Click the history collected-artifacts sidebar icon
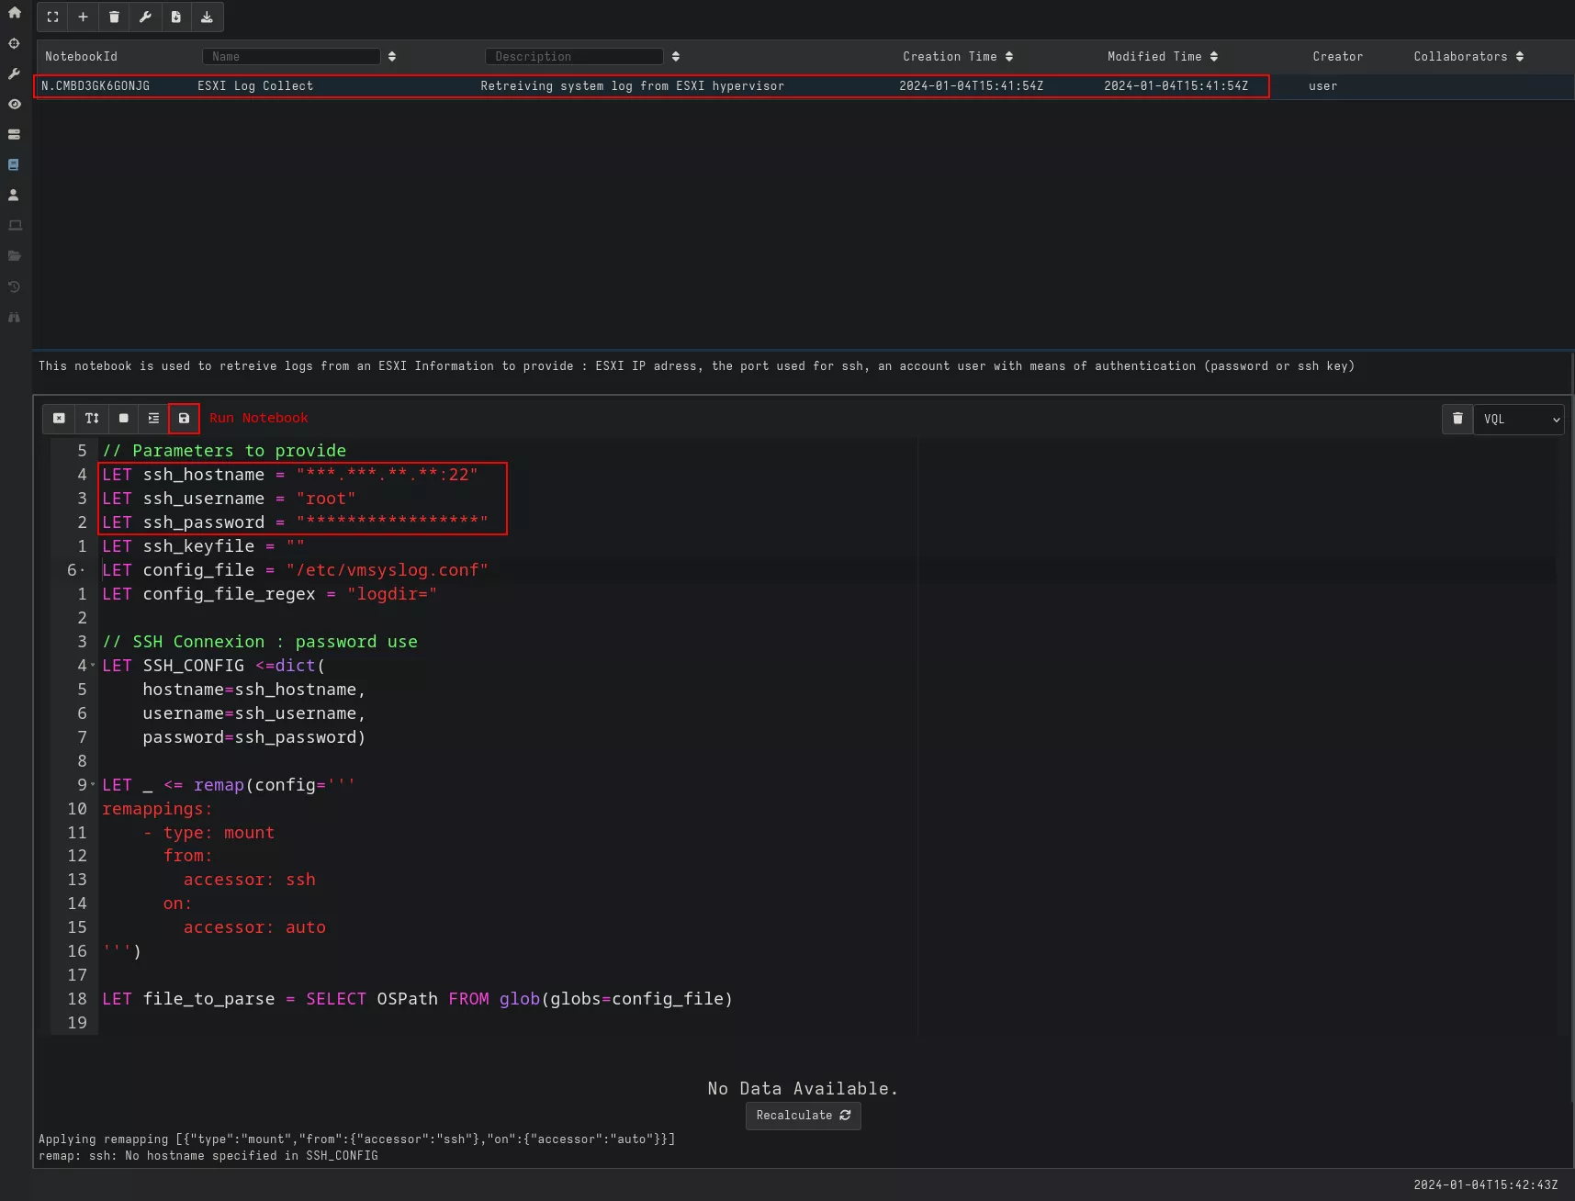 pyautogui.click(x=14, y=286)
